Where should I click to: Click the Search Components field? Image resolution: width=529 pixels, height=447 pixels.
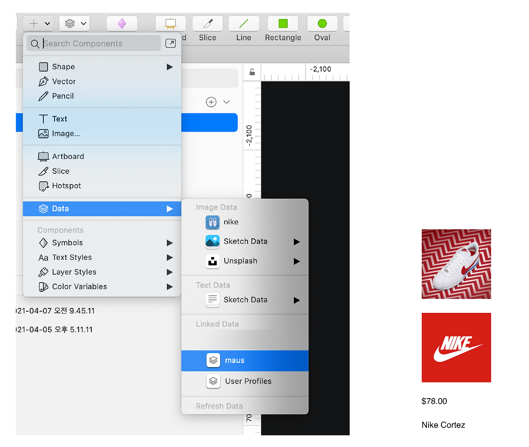[x=94, y=43]
